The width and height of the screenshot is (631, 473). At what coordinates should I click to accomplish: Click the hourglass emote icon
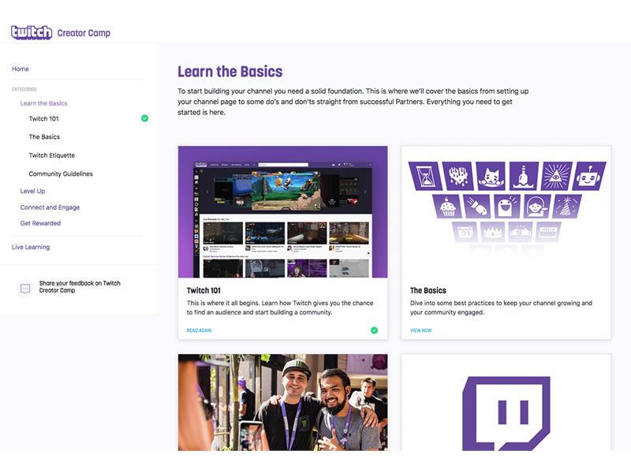(425, 176)
